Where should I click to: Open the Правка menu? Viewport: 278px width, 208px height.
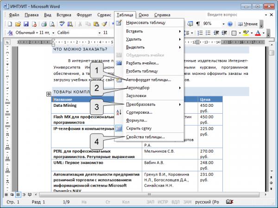tap(32, 15)
